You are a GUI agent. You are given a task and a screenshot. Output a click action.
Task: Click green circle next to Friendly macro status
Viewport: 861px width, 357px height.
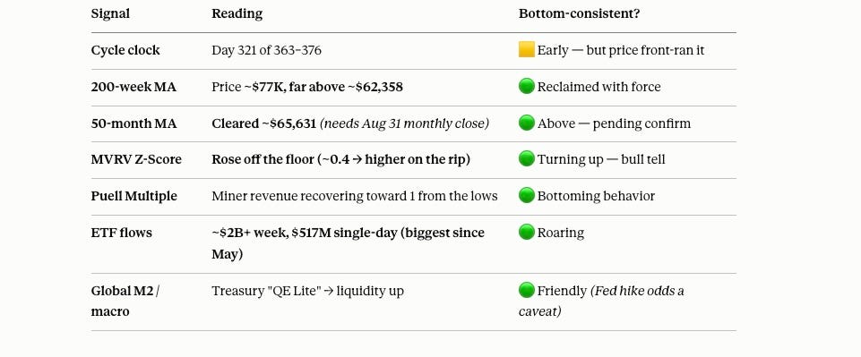[526, 290]
